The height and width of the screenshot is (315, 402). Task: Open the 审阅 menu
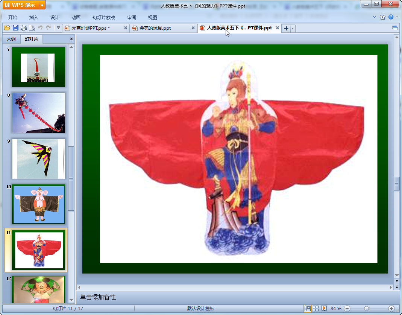(x=132, y=17)
